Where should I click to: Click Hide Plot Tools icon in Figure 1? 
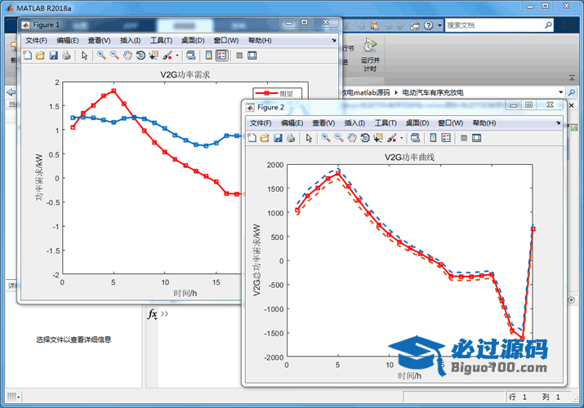[239, 55]
